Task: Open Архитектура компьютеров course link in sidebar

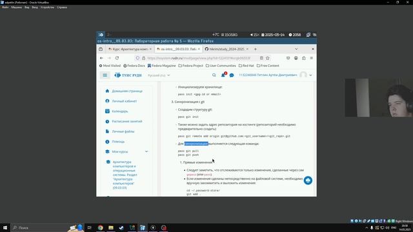Action: pyautogui.click(x=125, y=175)
